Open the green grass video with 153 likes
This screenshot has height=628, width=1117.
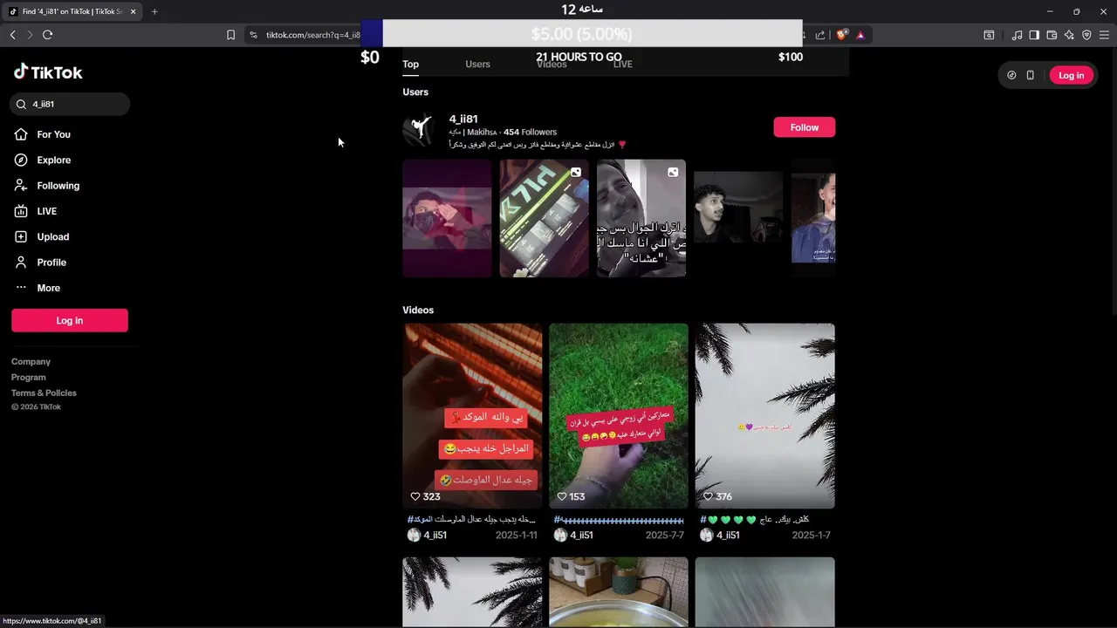(x=619, y=416)
